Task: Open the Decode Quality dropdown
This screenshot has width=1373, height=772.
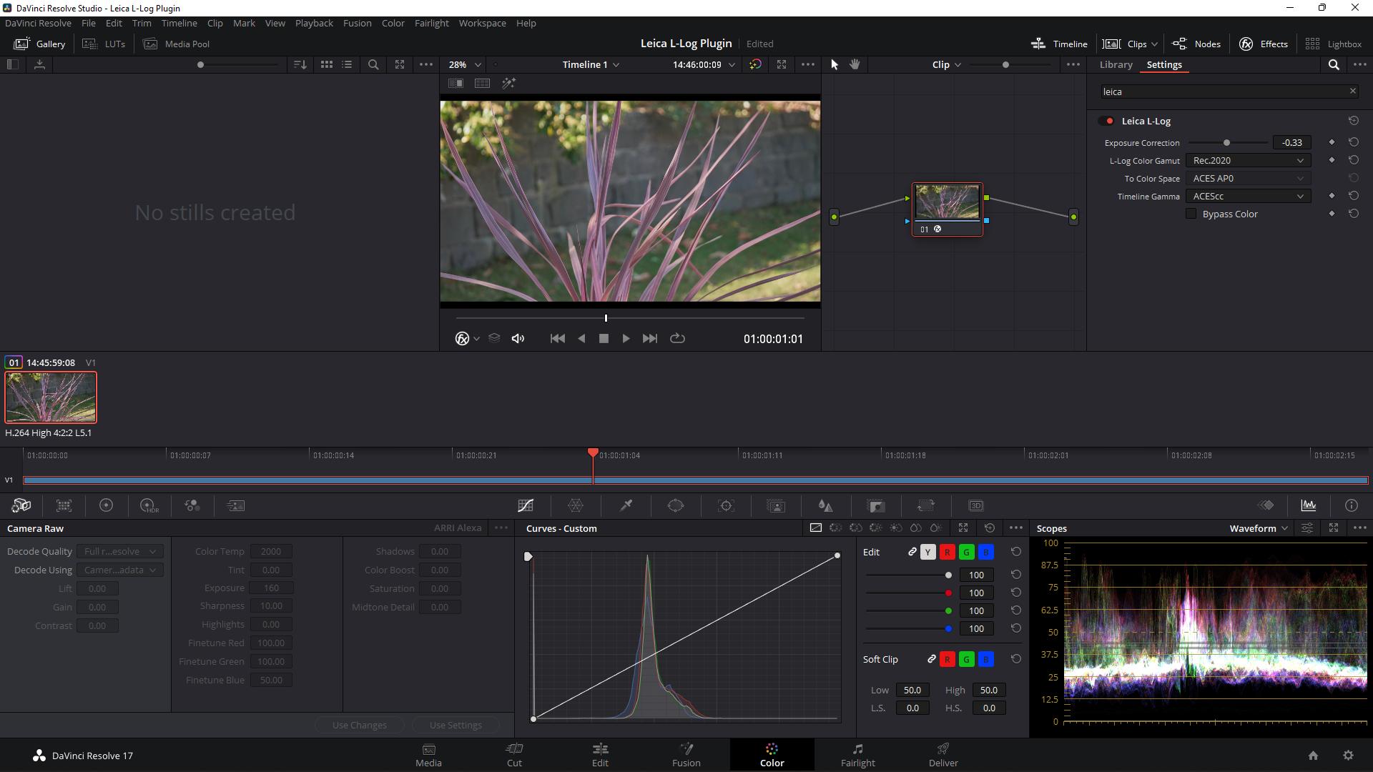Action: pos(120,552)
